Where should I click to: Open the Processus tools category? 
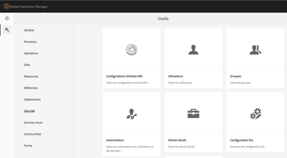(x=30, y=42)
